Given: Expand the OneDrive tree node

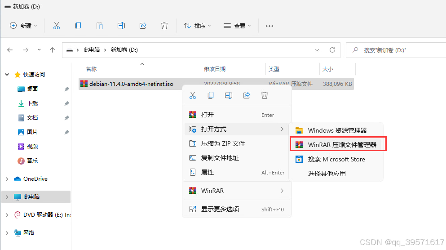Looking at the screenshot, I should pyautogui.click(x=7, y=179).
